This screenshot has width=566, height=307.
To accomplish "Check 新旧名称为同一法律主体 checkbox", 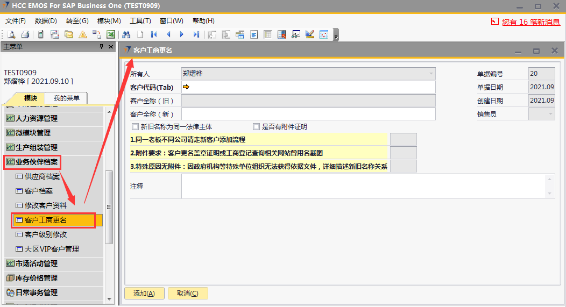I will (135, 127).
